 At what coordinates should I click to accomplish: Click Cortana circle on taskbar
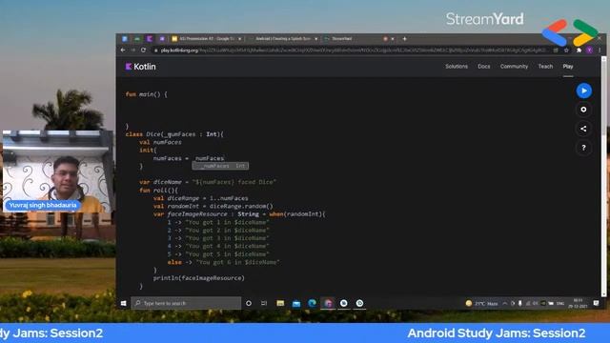pos(249,303)
